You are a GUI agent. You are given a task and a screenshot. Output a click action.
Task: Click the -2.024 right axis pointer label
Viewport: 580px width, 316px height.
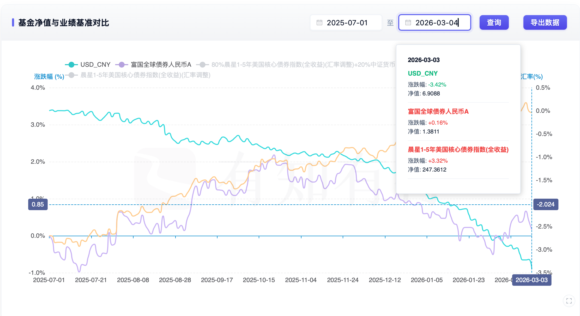point(546,204)
